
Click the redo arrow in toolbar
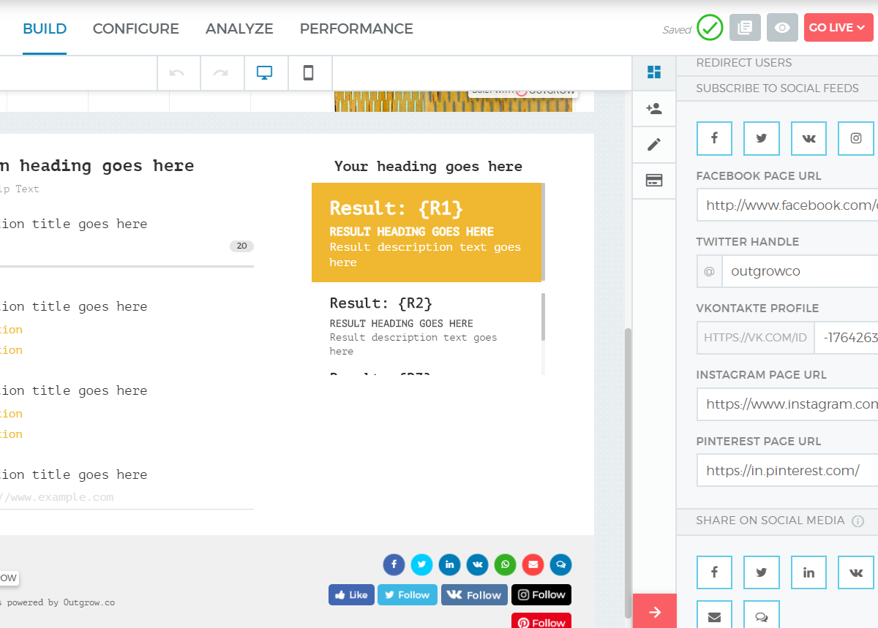tap(221, 73)
